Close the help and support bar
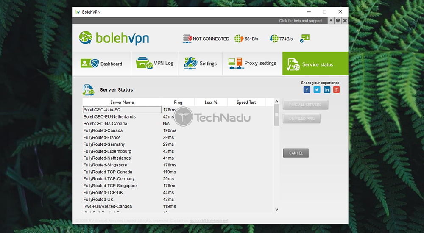424x233 pixels. click(345, 20)
